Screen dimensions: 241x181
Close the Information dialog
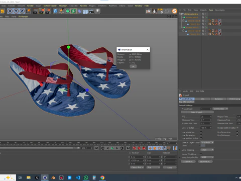pos(147,50)
